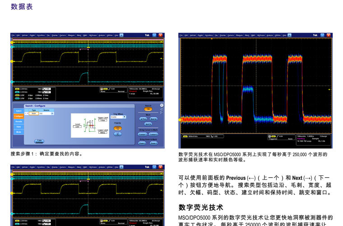Image resolution: width=343 pixels, height=226 pixels.
Task: Click the Upper Limit value field
Action: click(102, 120)
